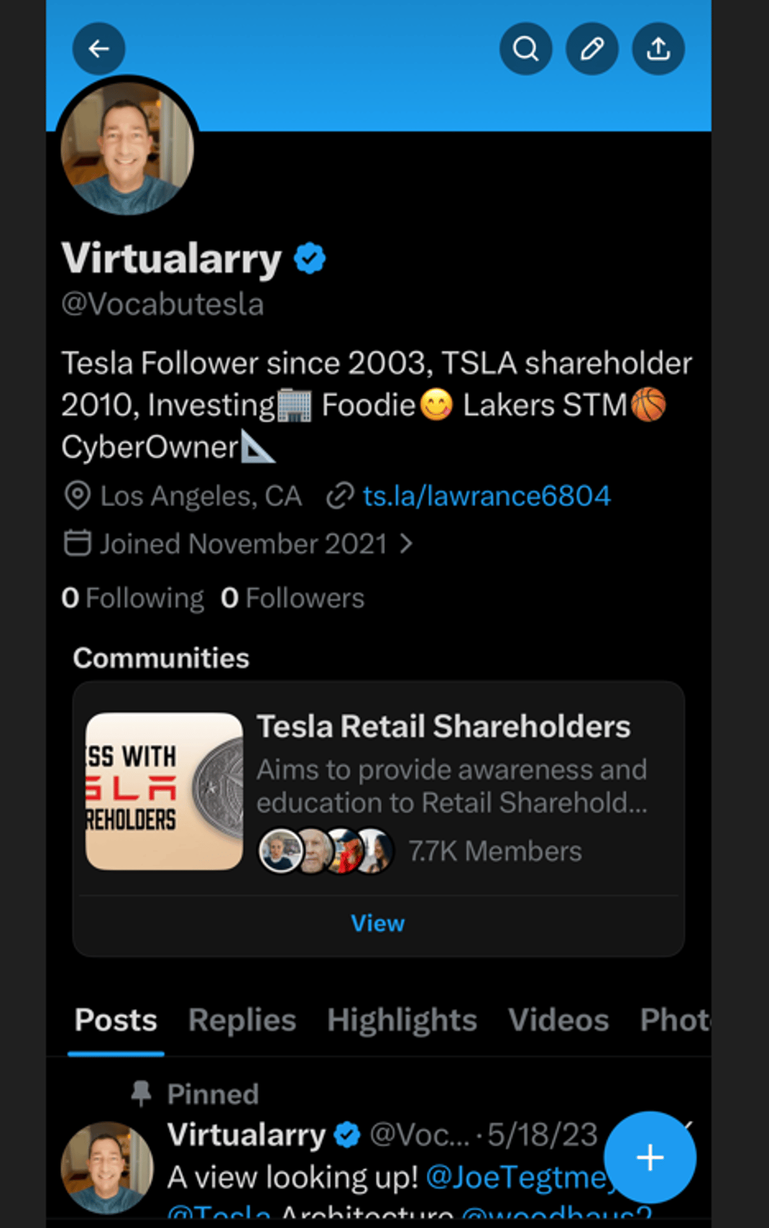Image resolution: width=769 pixels, height=1228 pixels.
Task: Switch to the Videos tab
Action: tap(558, 1020)
